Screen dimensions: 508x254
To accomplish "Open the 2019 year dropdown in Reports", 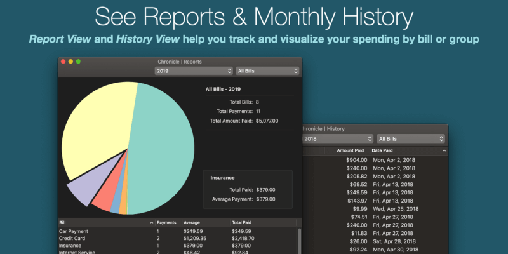I will [x=194, y=70].
